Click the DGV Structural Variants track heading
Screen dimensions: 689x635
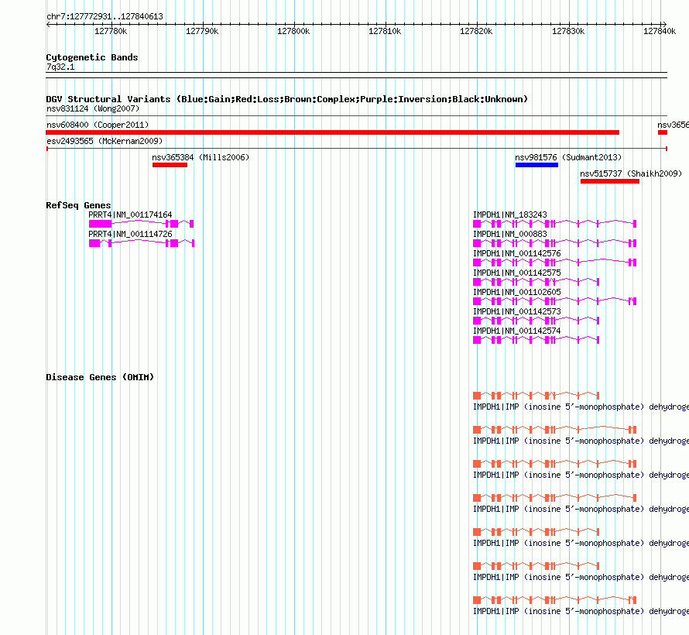(287, 99)
